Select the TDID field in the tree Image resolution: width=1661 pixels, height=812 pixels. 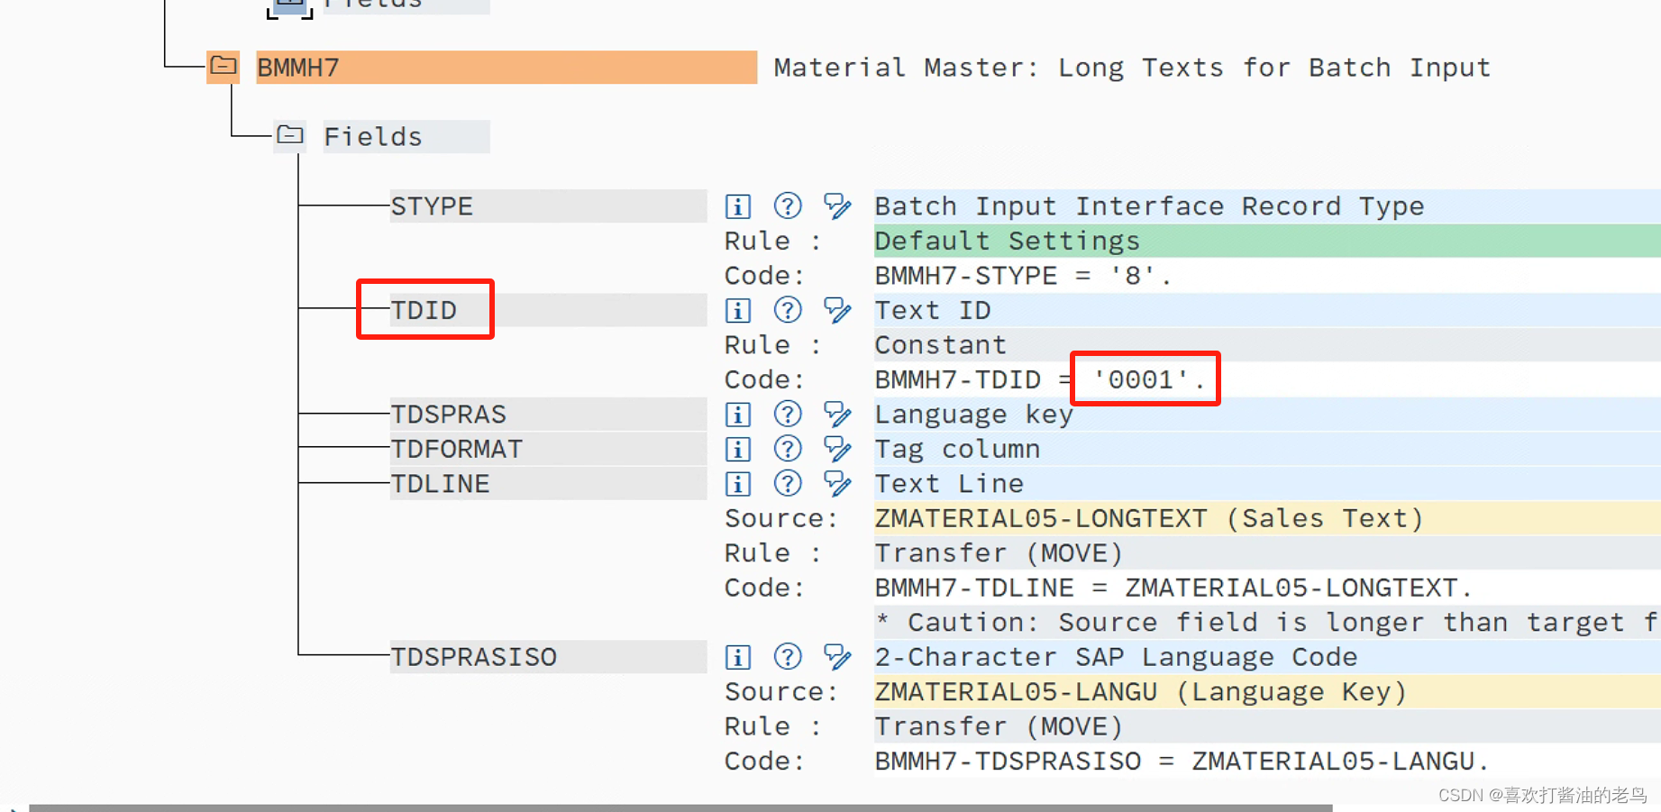pos(424,309)
